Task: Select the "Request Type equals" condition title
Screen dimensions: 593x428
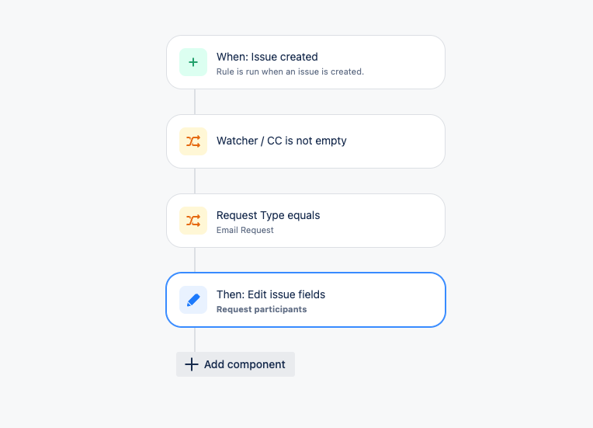Action: click(268, 215)
